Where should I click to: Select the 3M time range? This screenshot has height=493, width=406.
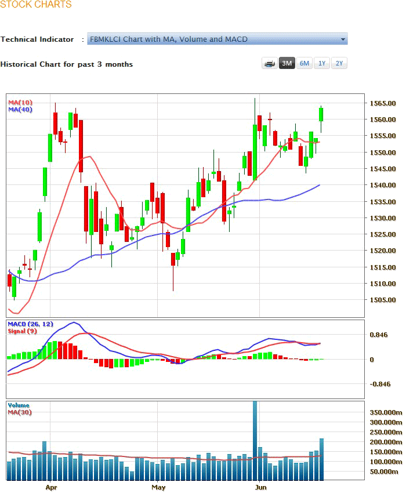click(287, 64)
